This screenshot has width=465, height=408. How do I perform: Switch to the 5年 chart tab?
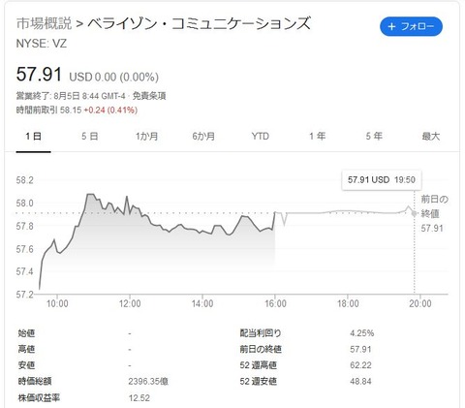tap(374, 136)
